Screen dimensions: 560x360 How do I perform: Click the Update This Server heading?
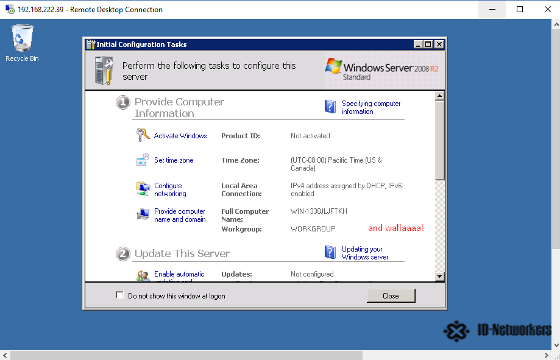coord(182,253)
